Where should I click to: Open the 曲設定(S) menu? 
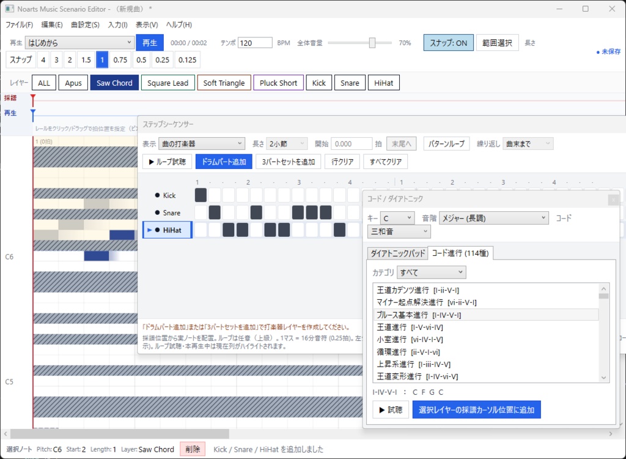(85, 25)
